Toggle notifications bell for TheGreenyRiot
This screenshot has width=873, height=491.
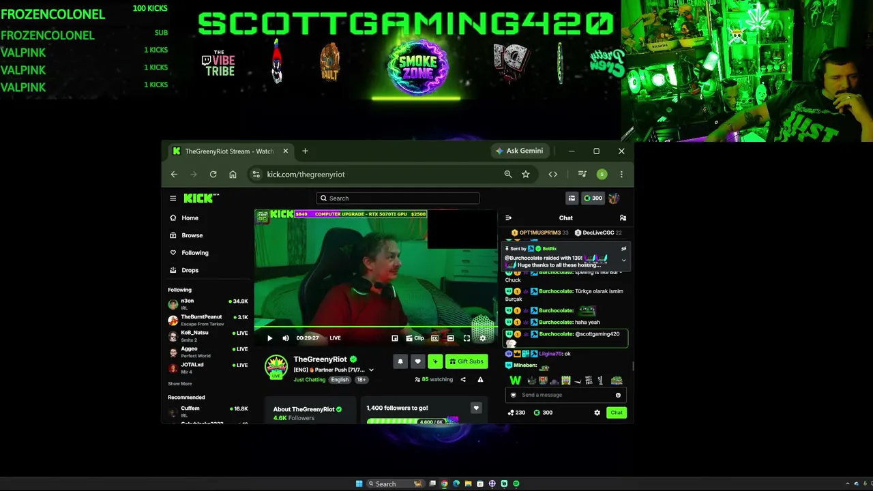[400, 361]
